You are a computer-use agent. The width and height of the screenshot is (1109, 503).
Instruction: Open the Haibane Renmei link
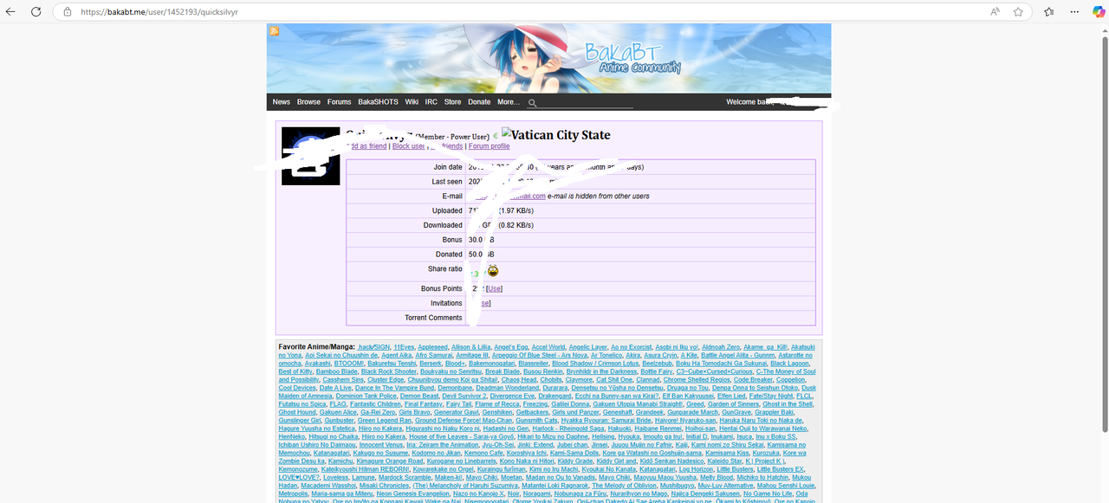pos(658,429)
